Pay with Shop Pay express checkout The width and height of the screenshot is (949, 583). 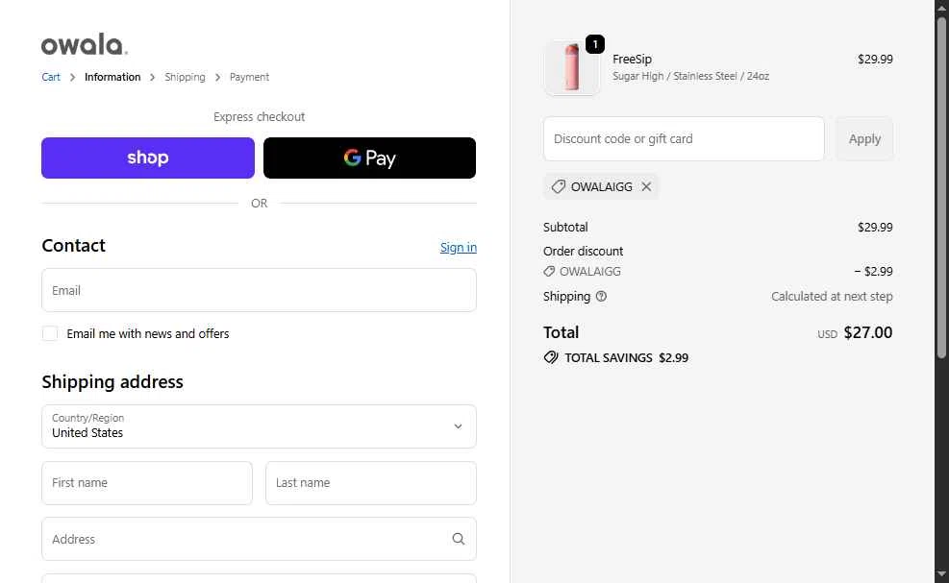pos(148,158)
